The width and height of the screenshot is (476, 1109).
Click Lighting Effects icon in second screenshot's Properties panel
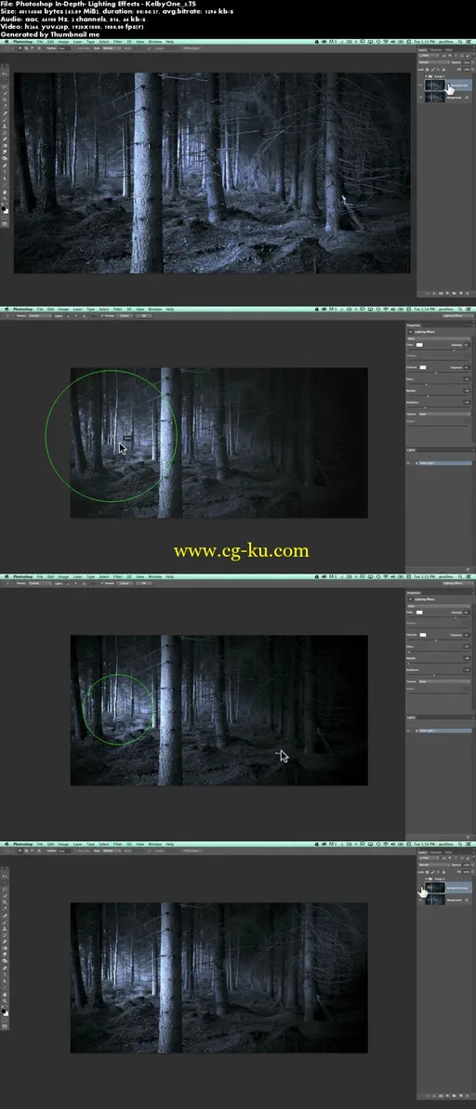point(411,332)
